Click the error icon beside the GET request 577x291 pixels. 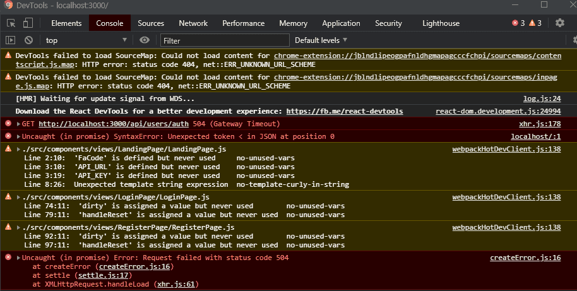tap(8, 123)
